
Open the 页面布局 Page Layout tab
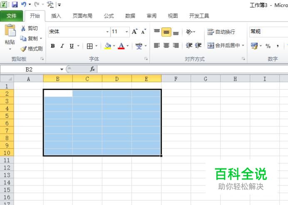82,16
